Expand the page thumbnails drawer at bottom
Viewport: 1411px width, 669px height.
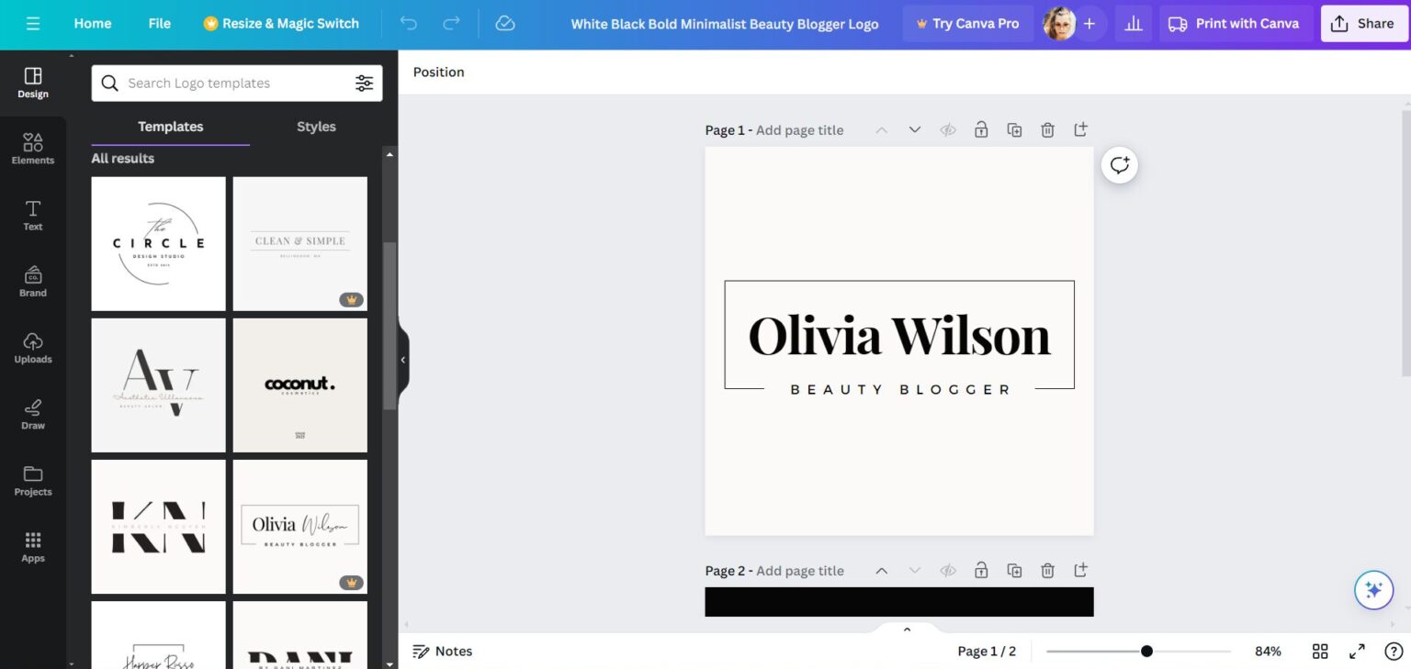(x=907, y=630)
